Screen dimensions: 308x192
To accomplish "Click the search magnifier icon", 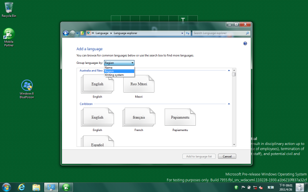I will tap(247, 33).
